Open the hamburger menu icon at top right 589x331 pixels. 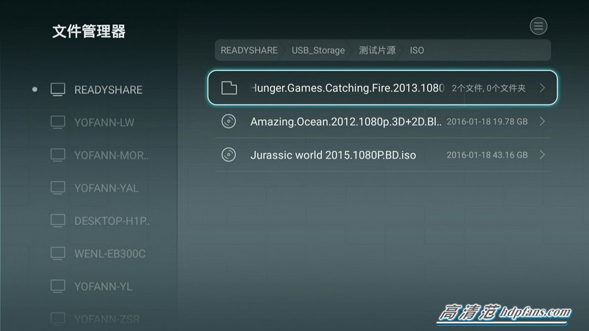538,26
